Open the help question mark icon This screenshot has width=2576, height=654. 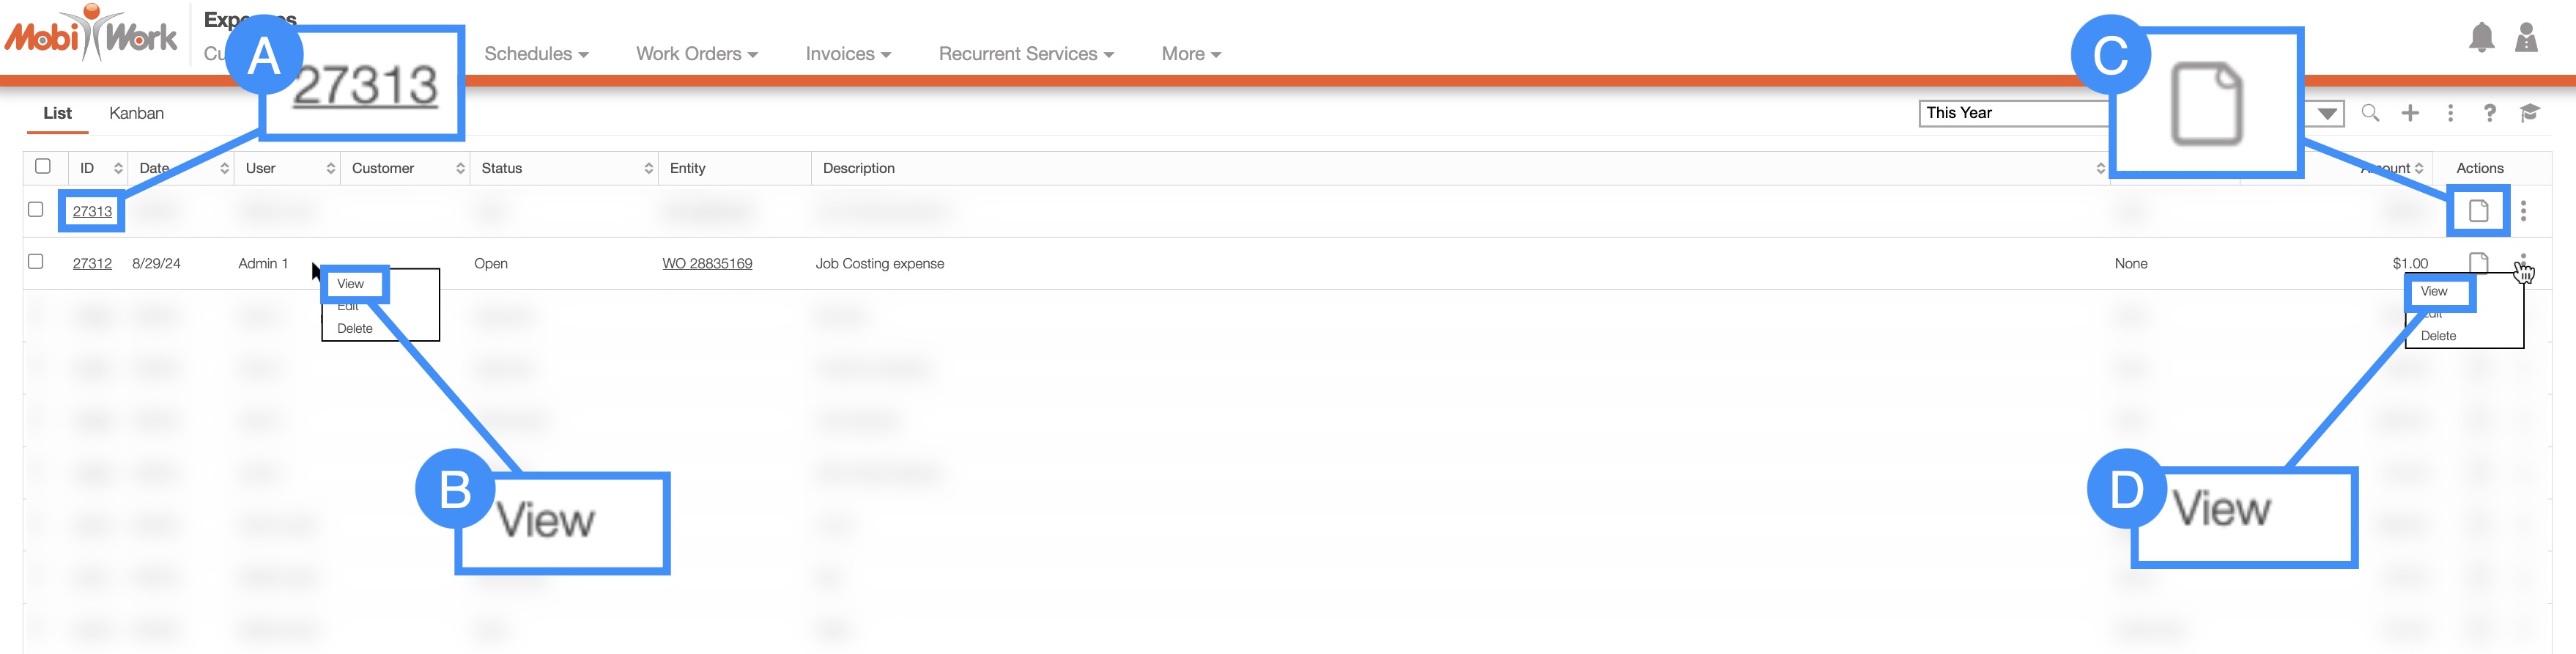tap(2489, 113)
